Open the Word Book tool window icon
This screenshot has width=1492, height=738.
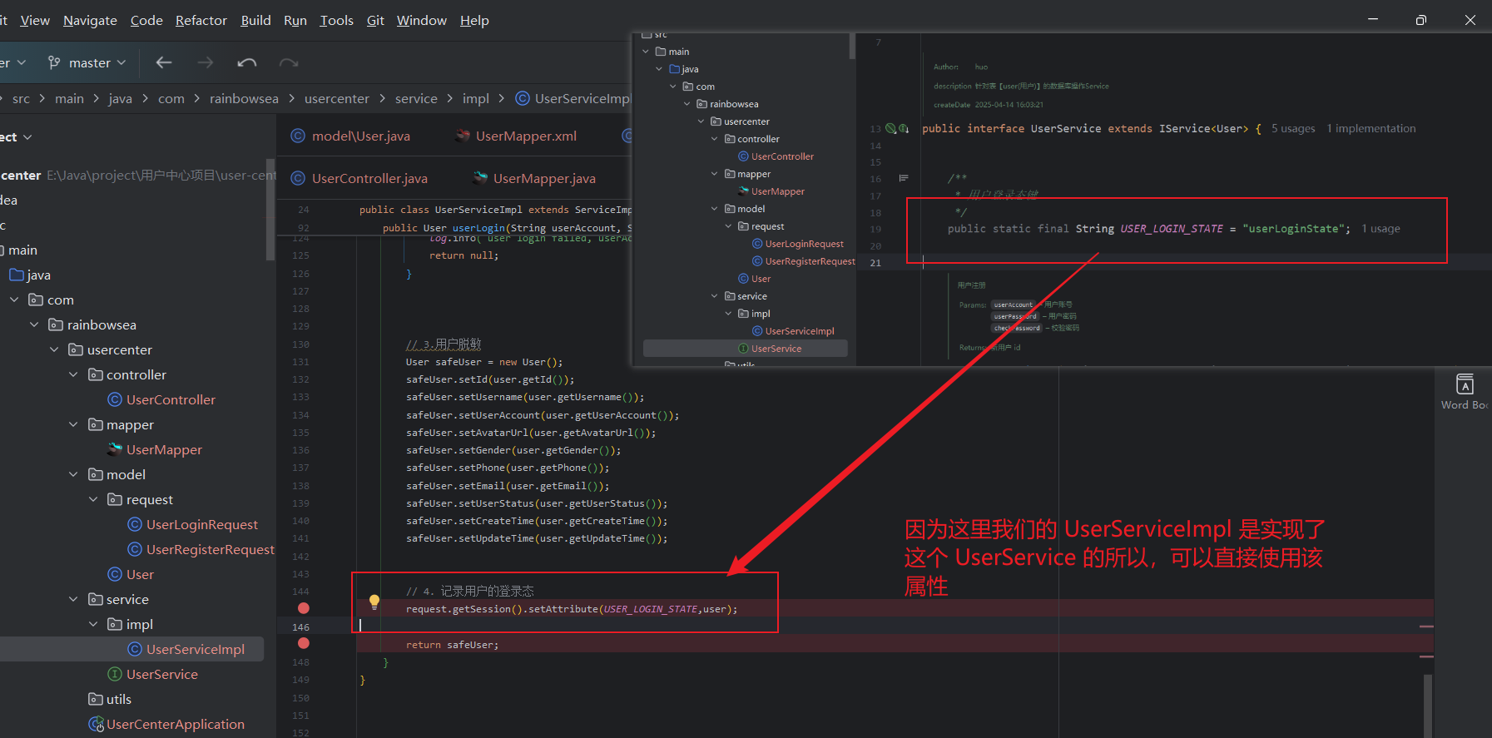[x=1465, y=384]
